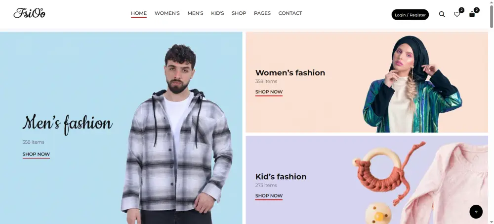Click the FsiOo logo
The image size is (494, 224).
pyautogui.click(x=29, y=13)
